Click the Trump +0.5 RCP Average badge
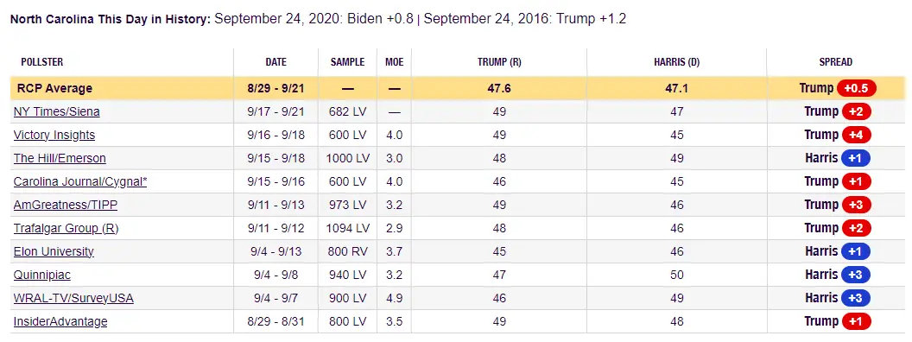912x342 pixels. 856,88
